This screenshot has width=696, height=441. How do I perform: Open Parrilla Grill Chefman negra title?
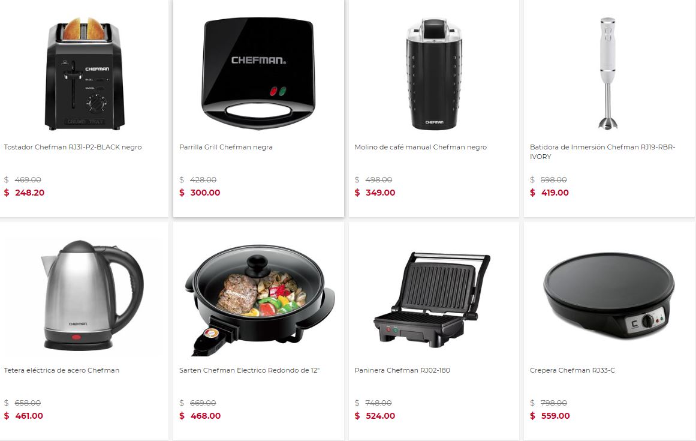[x=226, y=147]
